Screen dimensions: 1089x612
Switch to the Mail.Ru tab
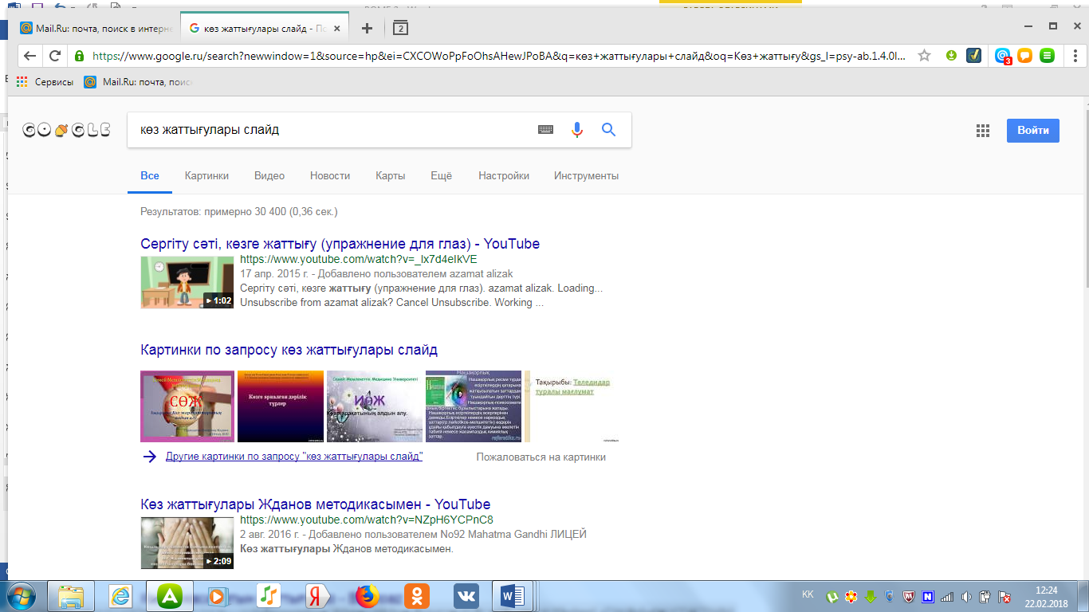(x=96, y=28)
